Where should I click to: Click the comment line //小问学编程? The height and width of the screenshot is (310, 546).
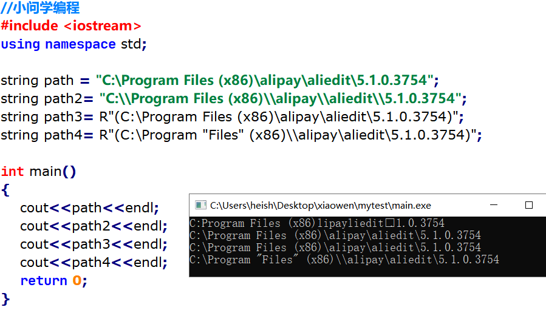click(x=40, y=8)
